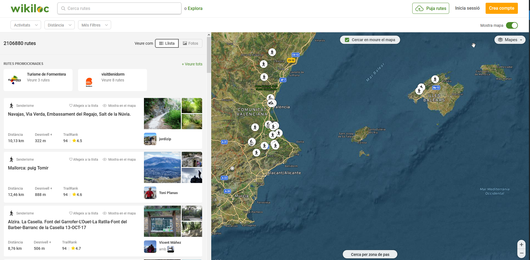The height and width of the screenshot is (260, 530).
Task: Open Navajas, Via Verda route title
Action: [69, 114]
